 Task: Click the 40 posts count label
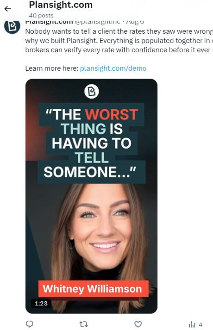point(41,15)
